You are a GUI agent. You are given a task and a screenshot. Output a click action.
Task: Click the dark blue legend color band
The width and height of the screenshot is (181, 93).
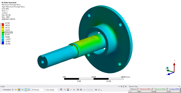[3, 43]
